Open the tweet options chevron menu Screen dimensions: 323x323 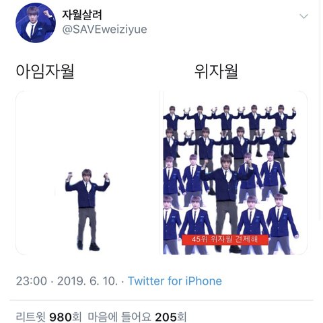tap(303, 16)
